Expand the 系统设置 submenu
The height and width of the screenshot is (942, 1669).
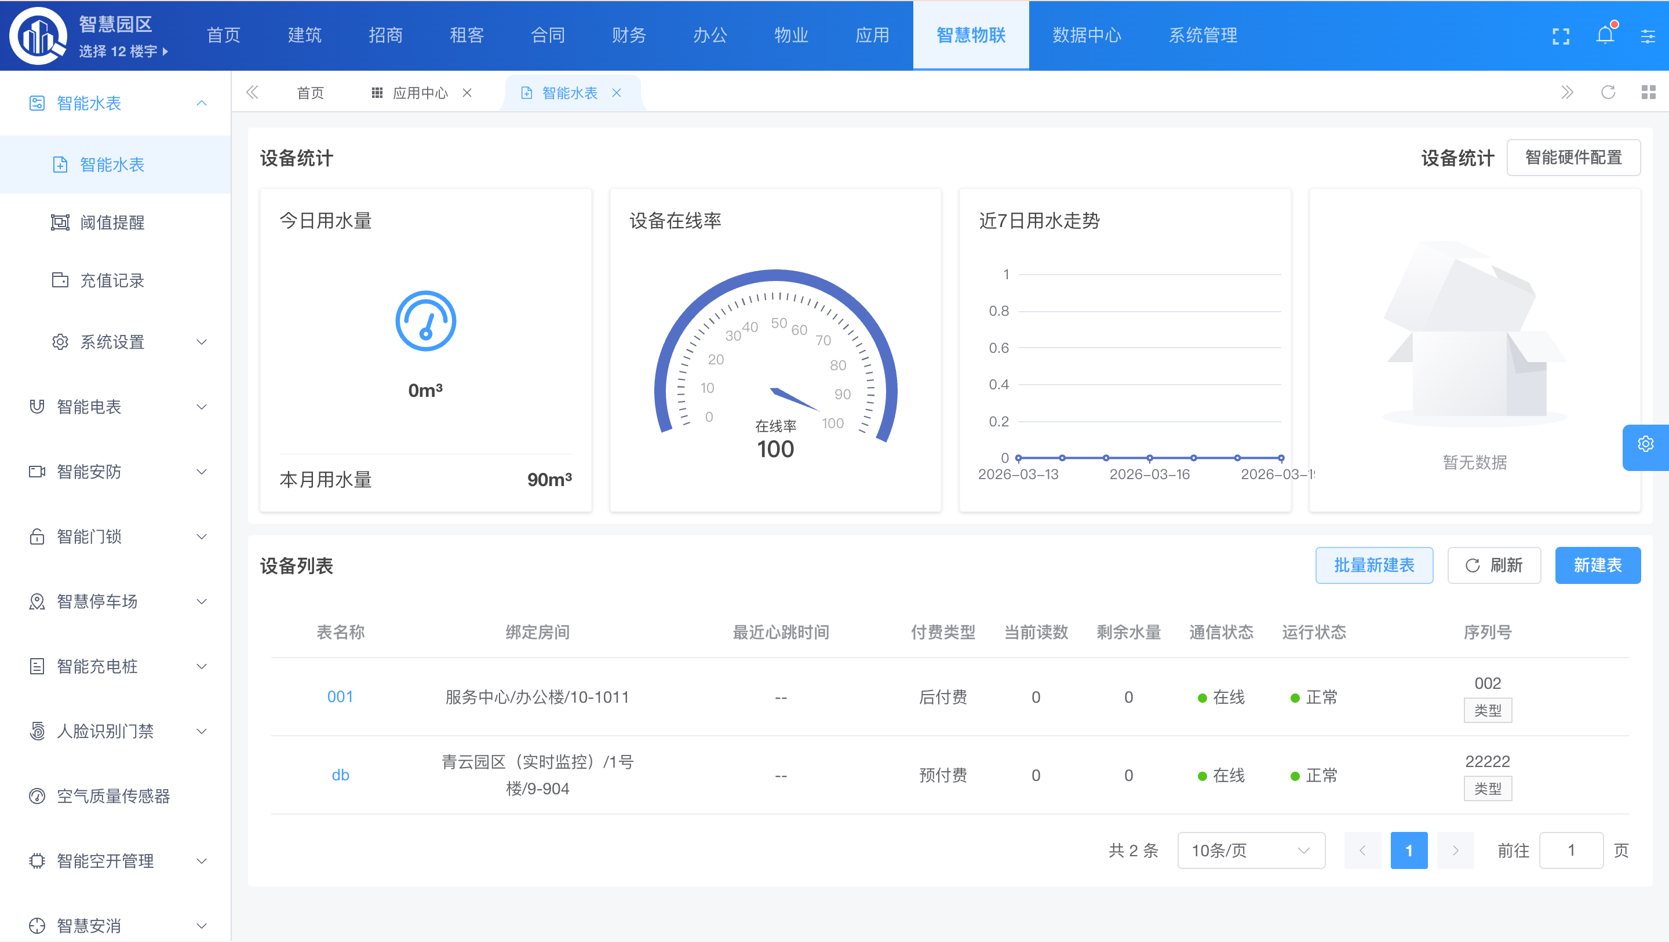coord(130,342)
